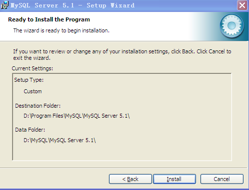Click the Ready to Install heading
The height and width of the screenshot is (190, 249).
click(49, 19)
